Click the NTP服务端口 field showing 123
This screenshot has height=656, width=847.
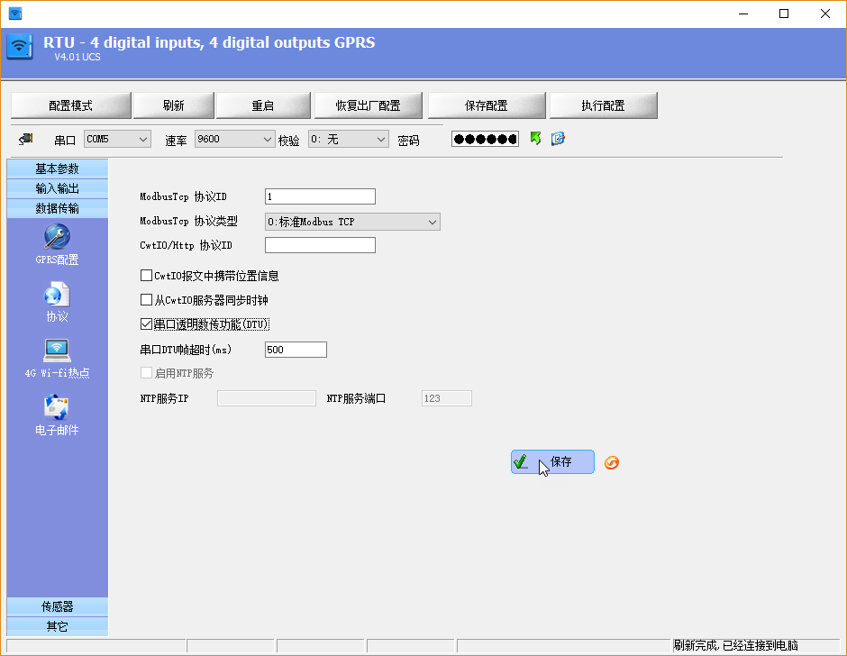point(446,398)
